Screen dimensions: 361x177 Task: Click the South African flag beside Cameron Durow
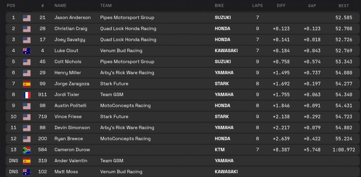(27, 150)
